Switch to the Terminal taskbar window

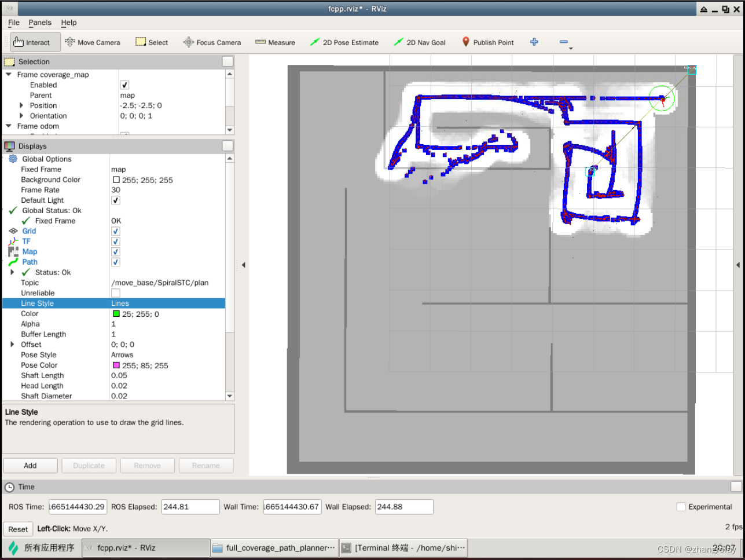click(x=403, y=547)
